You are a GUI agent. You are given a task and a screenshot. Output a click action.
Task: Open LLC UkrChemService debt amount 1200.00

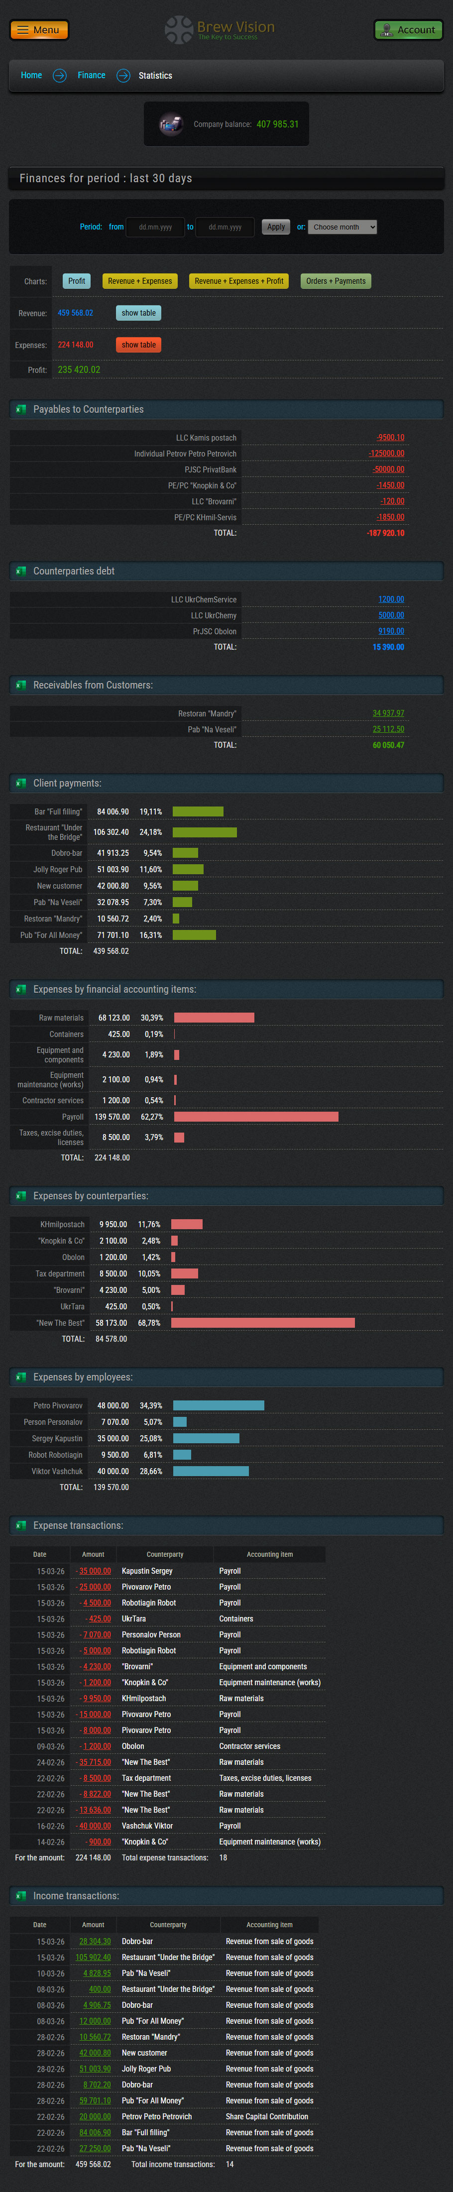391,599
